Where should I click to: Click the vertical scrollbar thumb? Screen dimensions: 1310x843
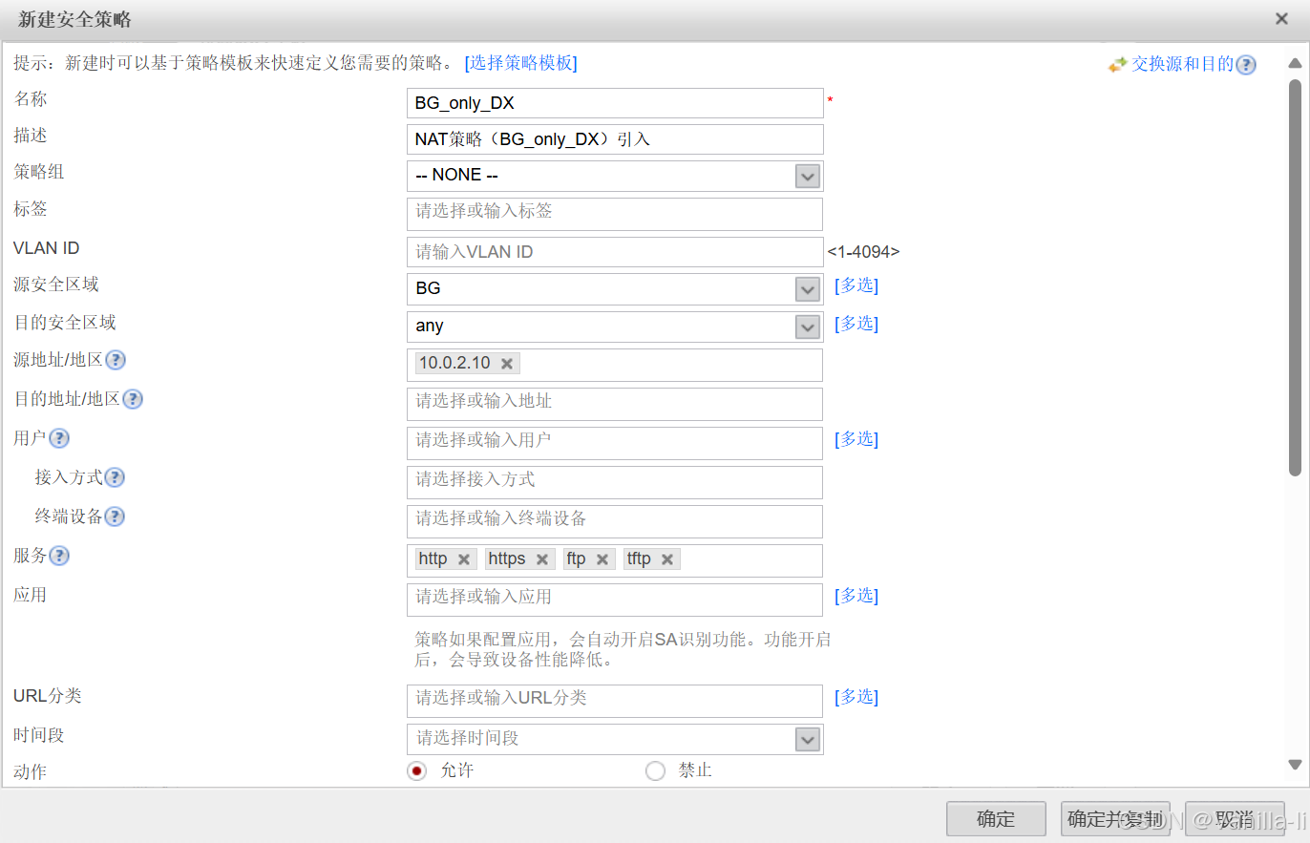coord(1296,277)
